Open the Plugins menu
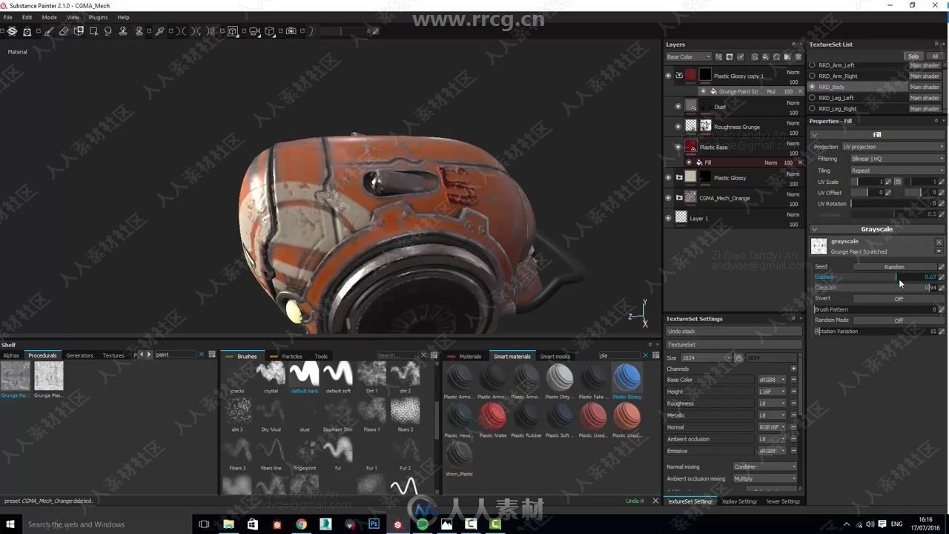Viewport: 949px width, 534px height. (x=98, y=17)
